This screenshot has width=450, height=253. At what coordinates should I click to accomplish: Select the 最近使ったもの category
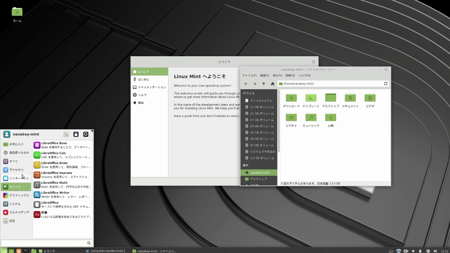pos(16,153)
